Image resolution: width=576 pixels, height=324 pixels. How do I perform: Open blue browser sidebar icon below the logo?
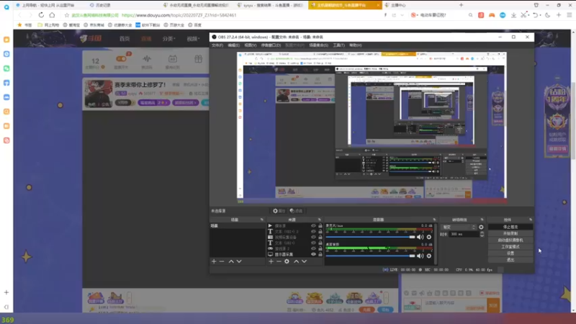pos(6,53)
